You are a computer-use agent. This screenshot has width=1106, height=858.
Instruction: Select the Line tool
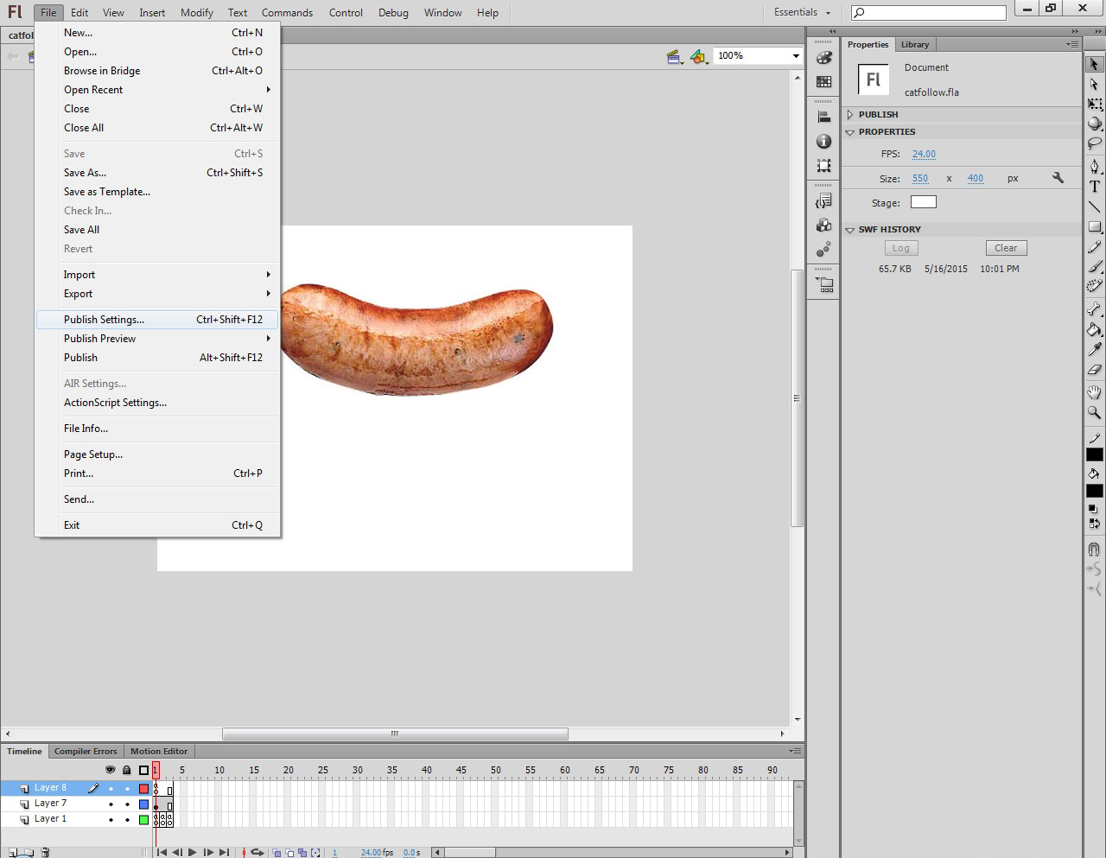pos(1094,207)
